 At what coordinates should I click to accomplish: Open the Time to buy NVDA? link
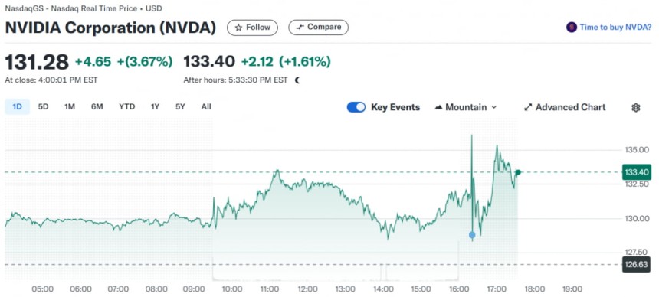(x=615, y=28)
